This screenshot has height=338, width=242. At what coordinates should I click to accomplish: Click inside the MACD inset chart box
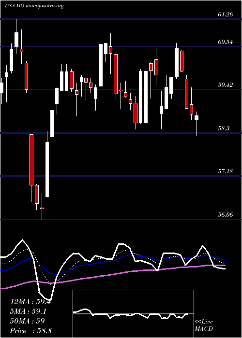pos(133,314)
